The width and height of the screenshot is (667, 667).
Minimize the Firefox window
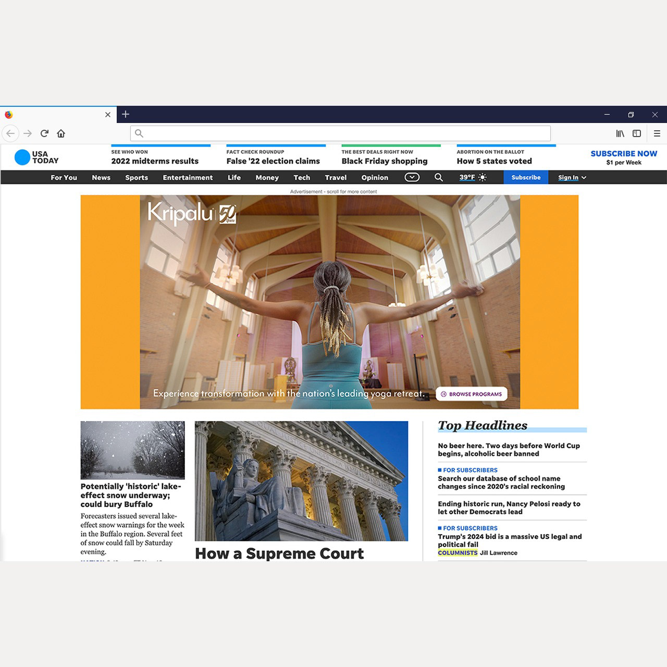coord(607,115)
